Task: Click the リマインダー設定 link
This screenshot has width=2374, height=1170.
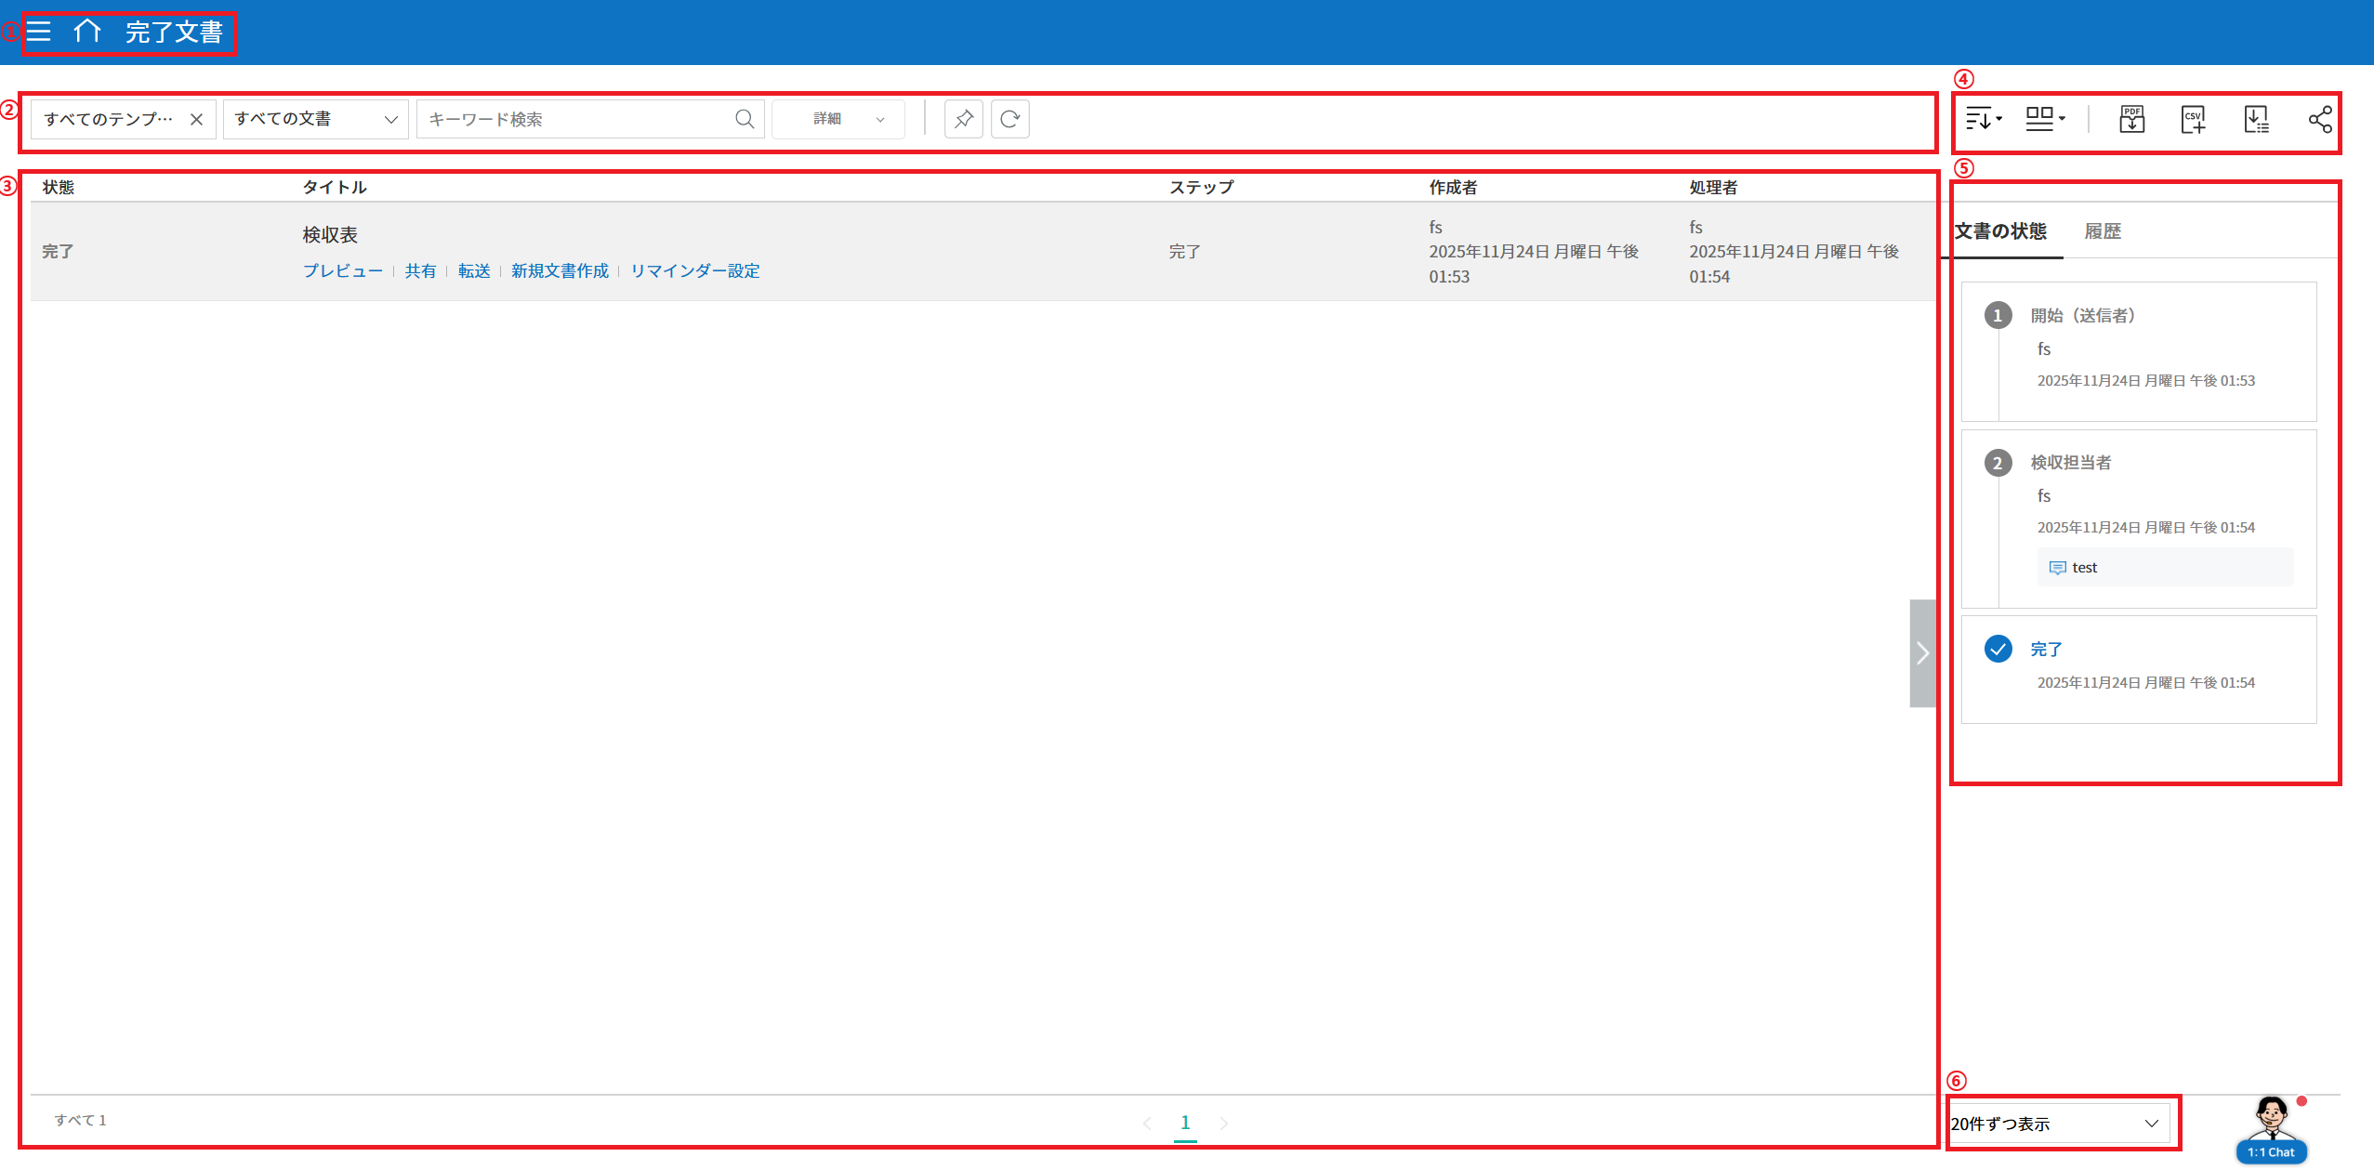Action: click(x=694, y=270)
